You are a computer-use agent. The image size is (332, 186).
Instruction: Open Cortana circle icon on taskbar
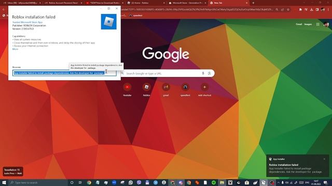pos(72,182)
